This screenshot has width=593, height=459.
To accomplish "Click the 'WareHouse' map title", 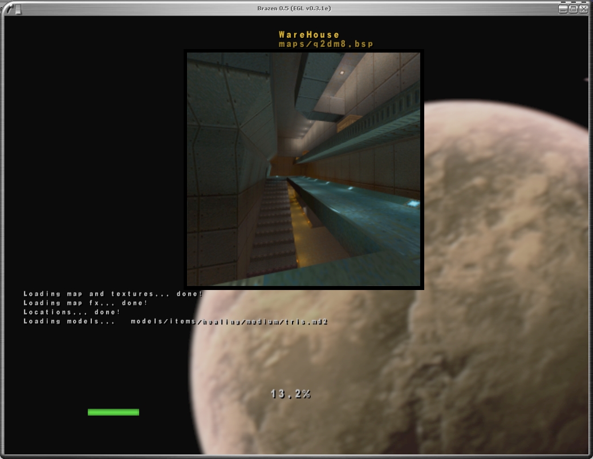I will coord(309,34).
